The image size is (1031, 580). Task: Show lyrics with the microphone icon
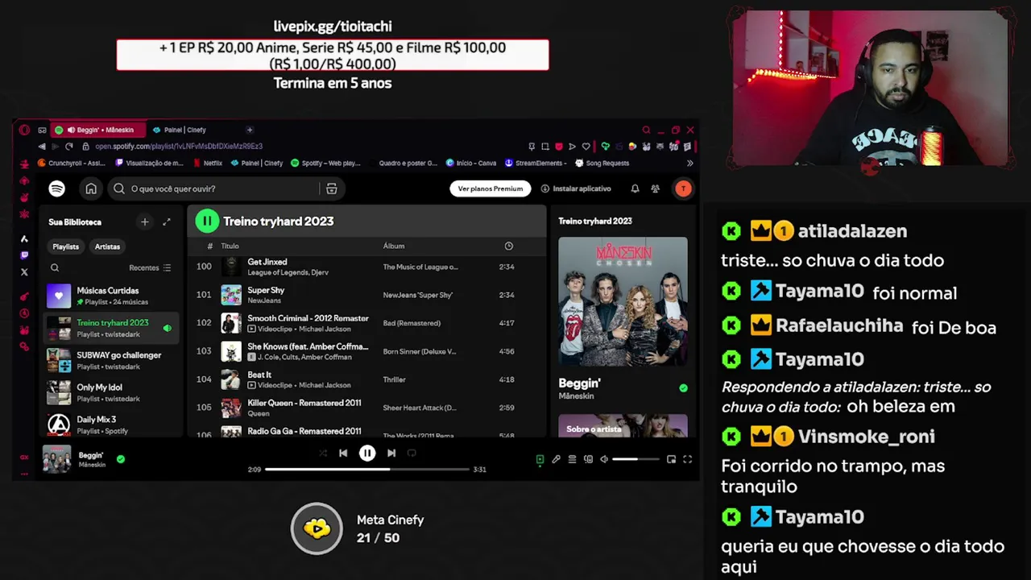coord(556,459)
